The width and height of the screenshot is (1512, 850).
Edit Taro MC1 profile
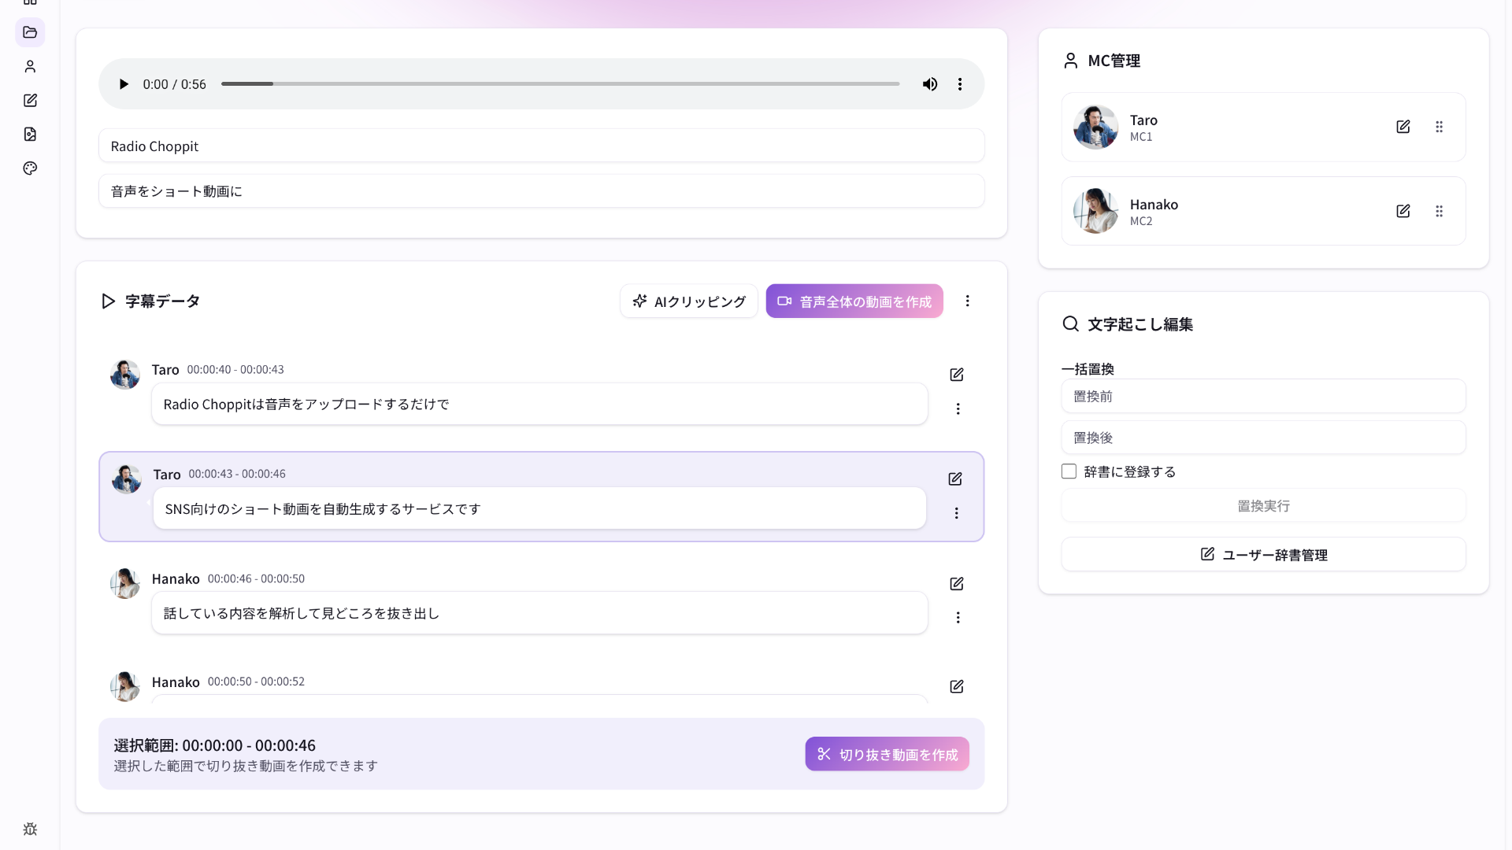[x=1403, y=127]
